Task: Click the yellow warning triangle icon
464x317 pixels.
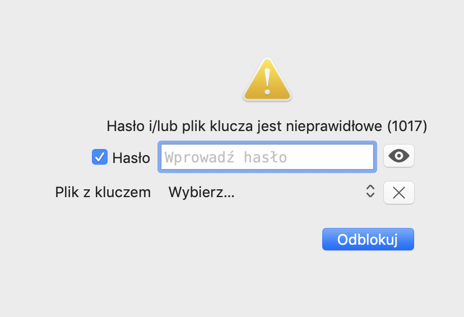Action: 267,80
